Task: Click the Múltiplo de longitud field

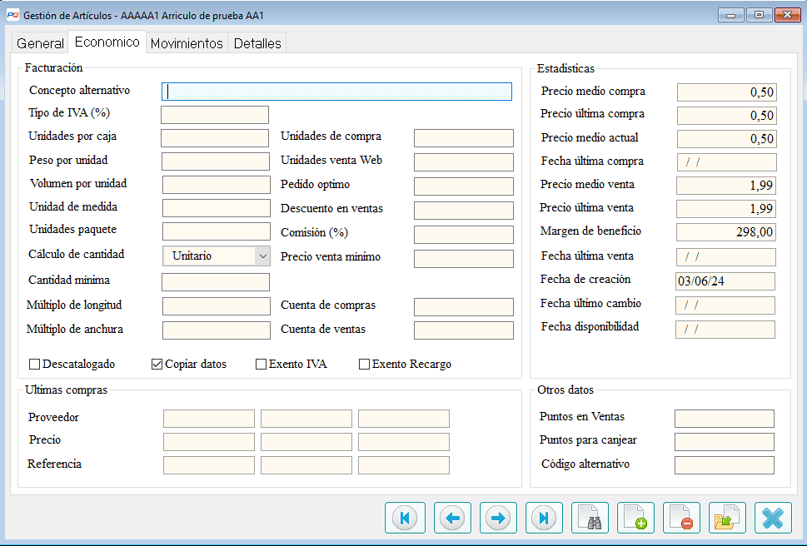Action: tap(217, 306)
